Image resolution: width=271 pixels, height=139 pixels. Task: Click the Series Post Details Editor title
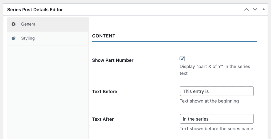[35, 10]
